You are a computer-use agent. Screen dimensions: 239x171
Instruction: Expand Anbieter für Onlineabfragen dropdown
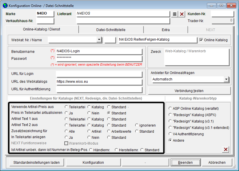click(x=226, y=79)
